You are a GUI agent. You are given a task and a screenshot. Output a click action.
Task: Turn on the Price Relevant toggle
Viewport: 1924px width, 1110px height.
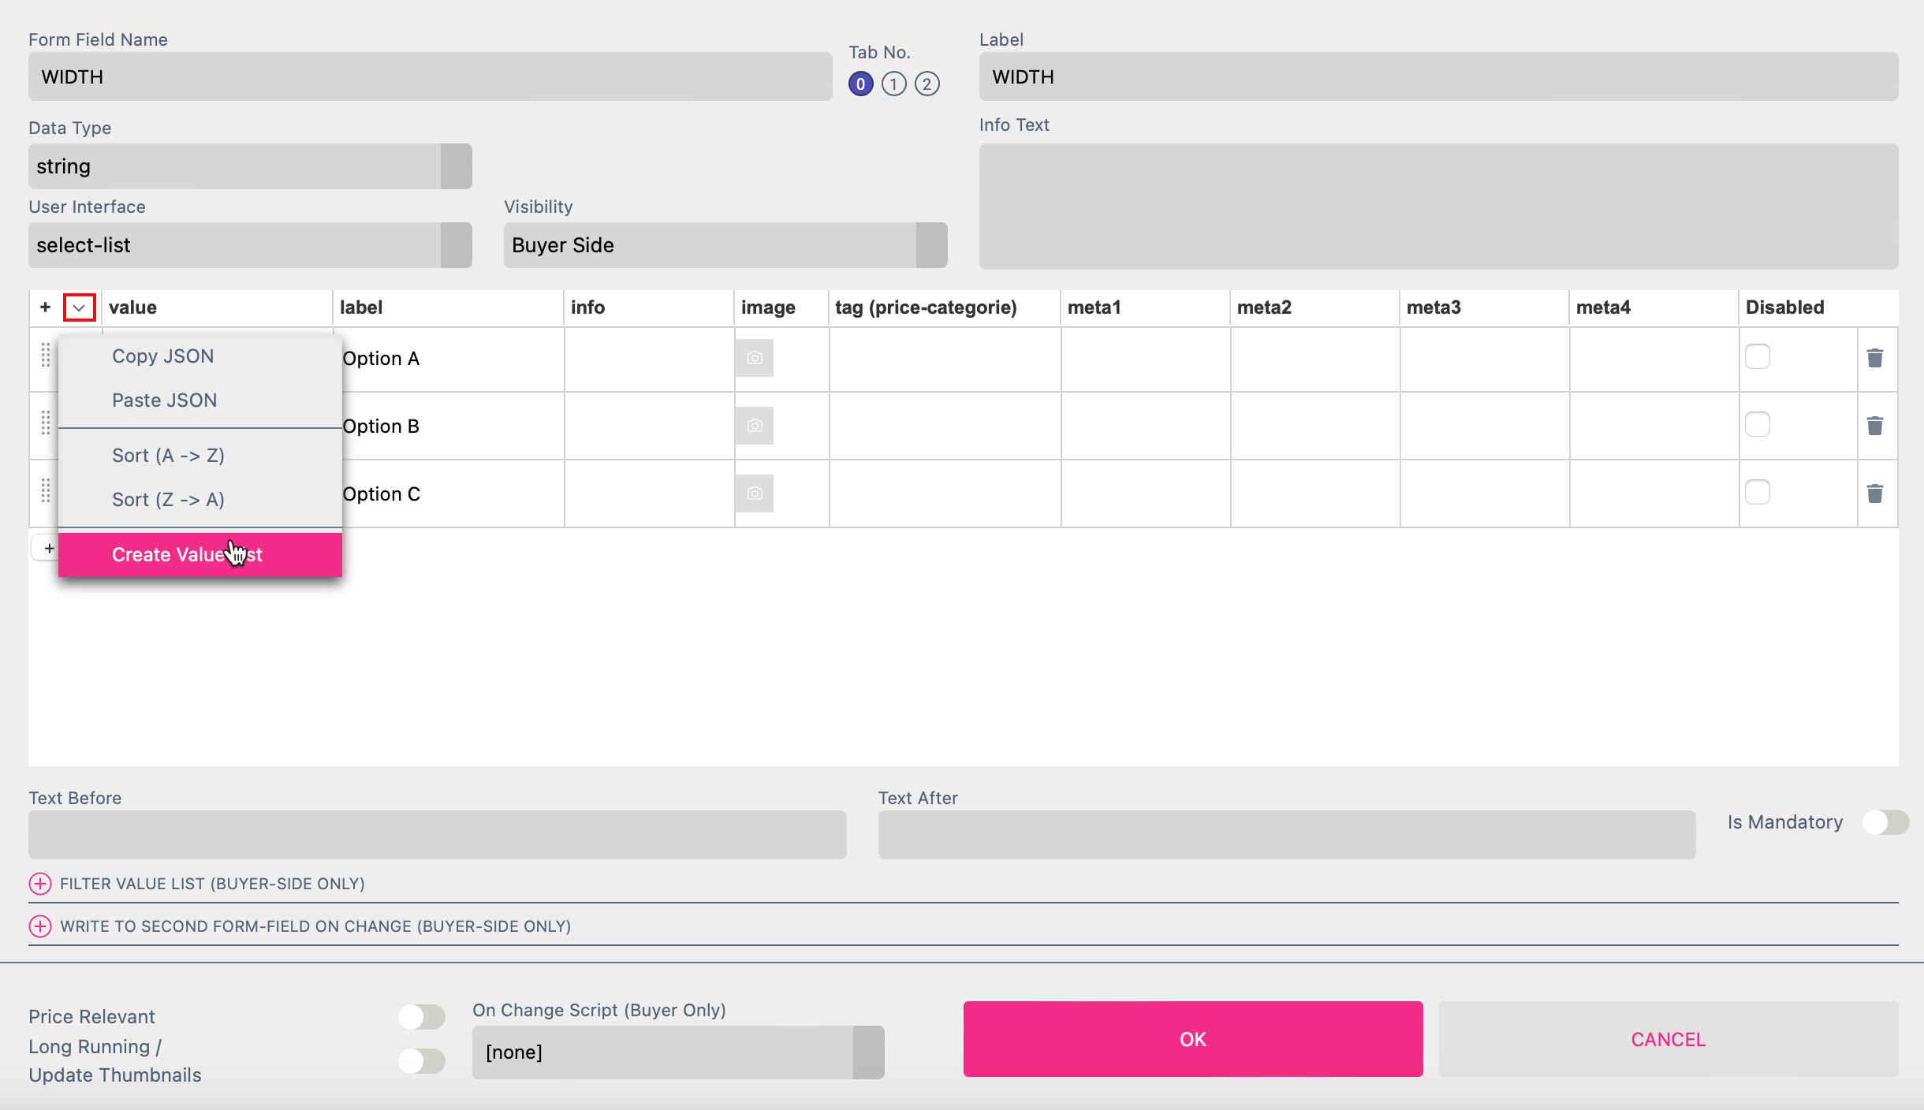[422, 1017]
